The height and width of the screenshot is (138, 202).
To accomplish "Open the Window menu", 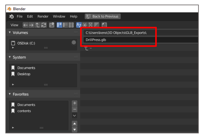I will (59, 17).
